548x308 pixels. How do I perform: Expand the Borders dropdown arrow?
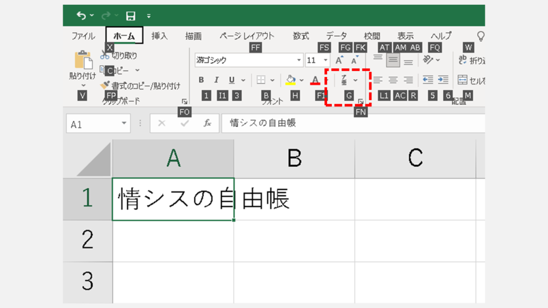point(272,80)
